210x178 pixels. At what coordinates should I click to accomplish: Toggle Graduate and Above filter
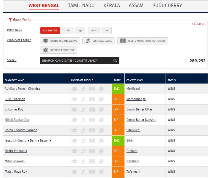click(x=60, y=41)
